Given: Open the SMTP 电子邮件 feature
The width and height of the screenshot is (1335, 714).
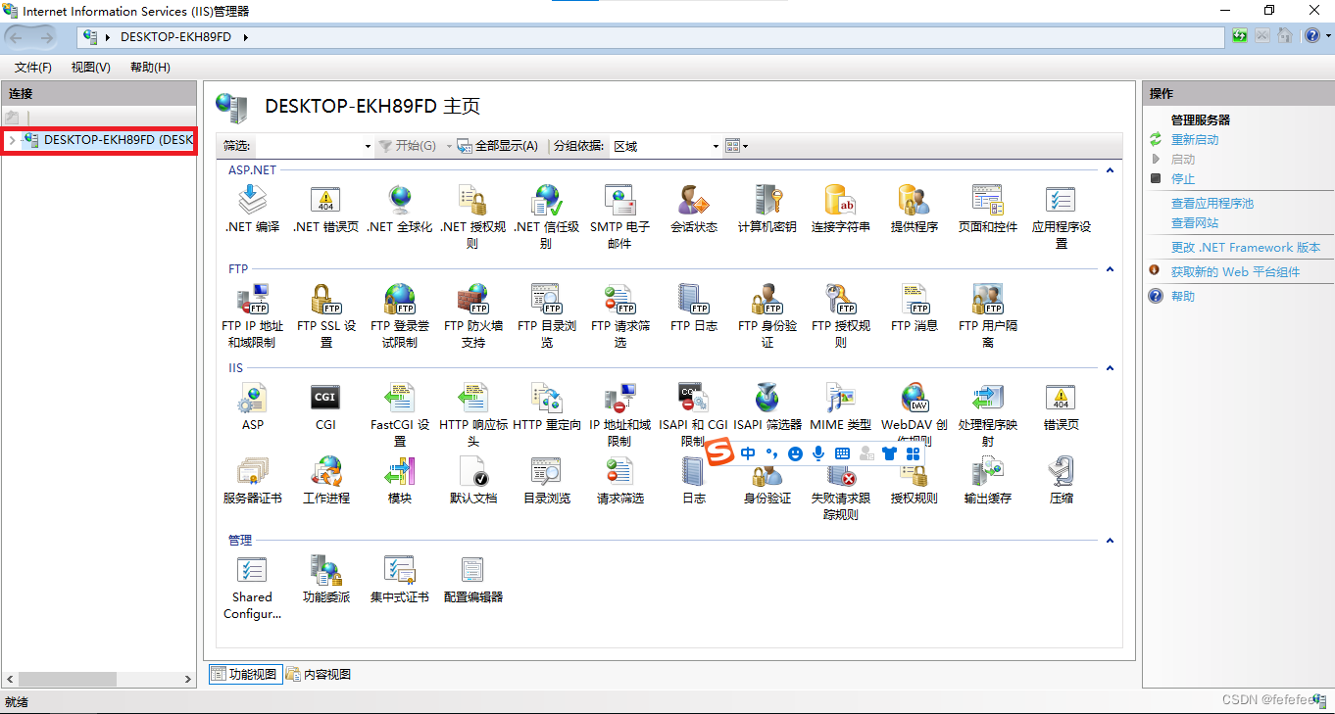Looking at the screenshot, I should pyautogui.click(x=619, y=216).
